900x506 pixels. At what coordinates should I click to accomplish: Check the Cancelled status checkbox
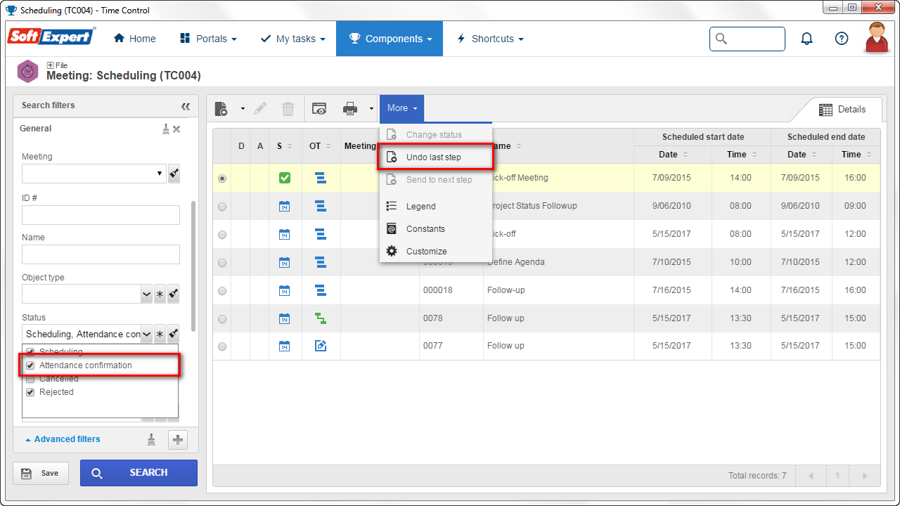pos(30,379)
